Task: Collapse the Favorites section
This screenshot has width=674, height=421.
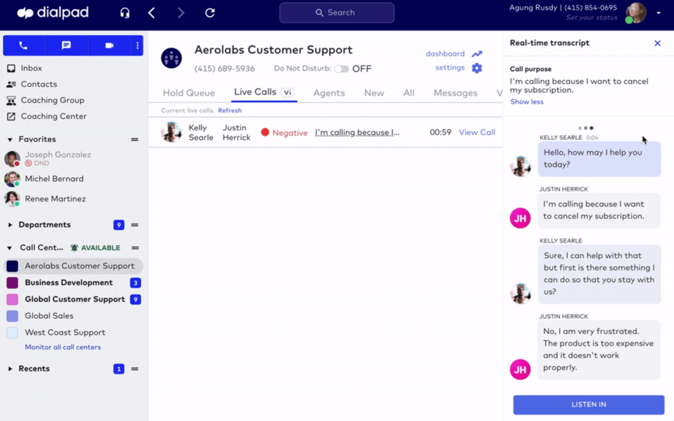Action: click(10, 140)
